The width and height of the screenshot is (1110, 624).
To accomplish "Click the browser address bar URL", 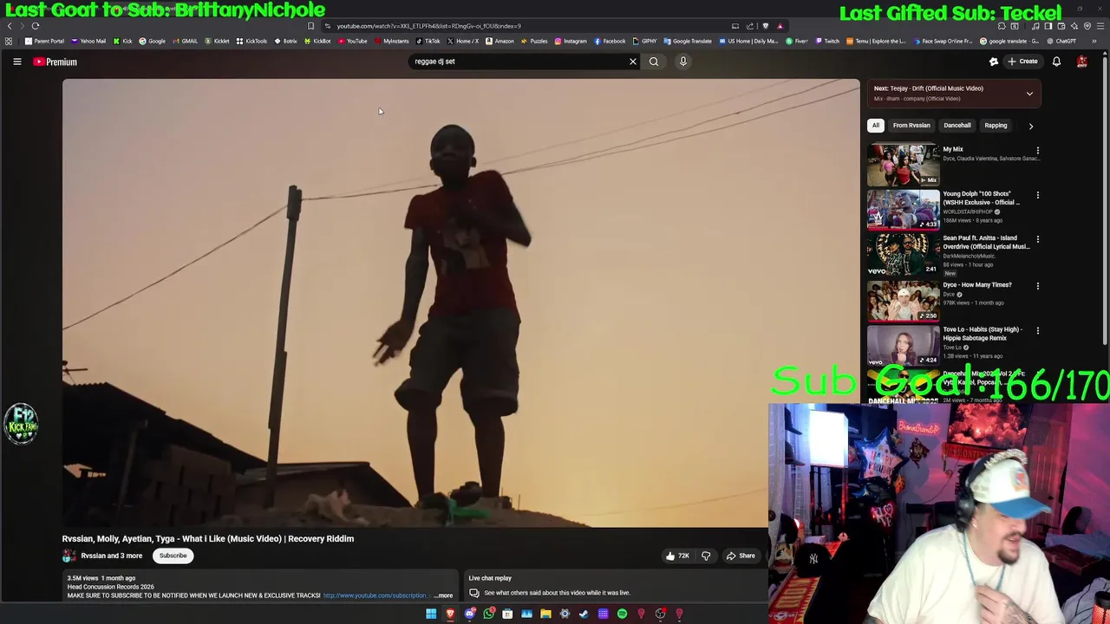I will pos(429,26).
